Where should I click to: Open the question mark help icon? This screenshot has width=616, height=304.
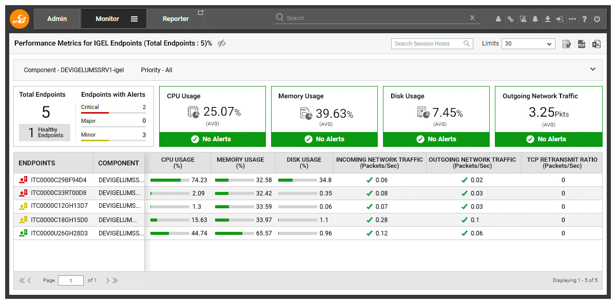585,19
